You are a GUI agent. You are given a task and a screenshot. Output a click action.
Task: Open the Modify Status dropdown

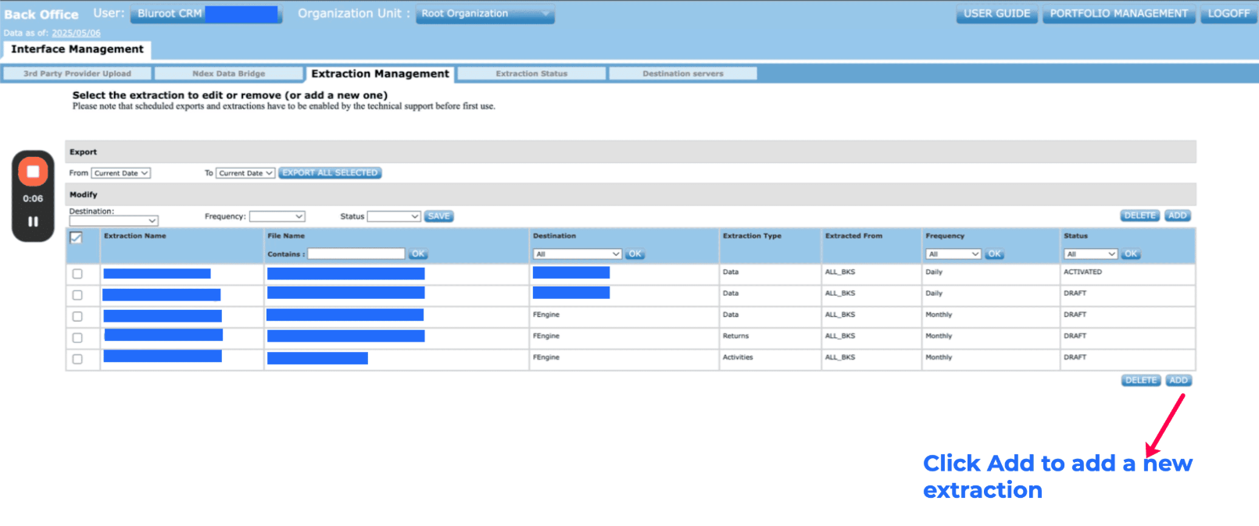coord(394,216)
